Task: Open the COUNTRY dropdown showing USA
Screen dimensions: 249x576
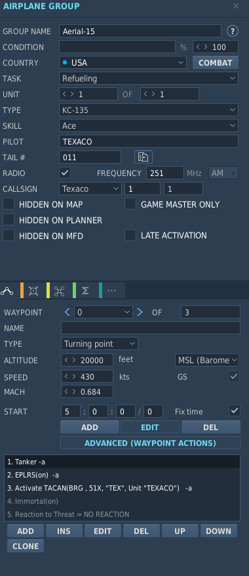Action: [123, 62]
